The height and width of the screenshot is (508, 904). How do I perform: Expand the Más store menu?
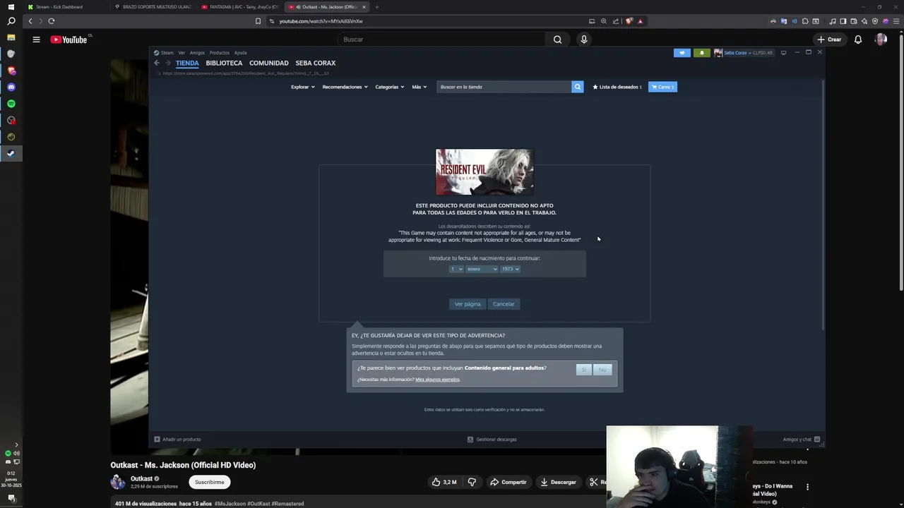click(419, 87)
